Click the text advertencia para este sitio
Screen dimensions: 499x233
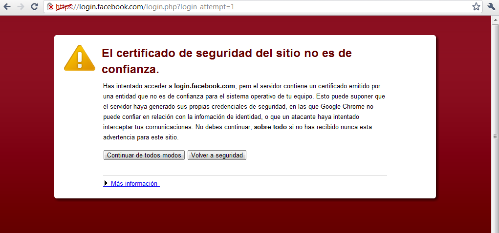click(x=141, y=138)
